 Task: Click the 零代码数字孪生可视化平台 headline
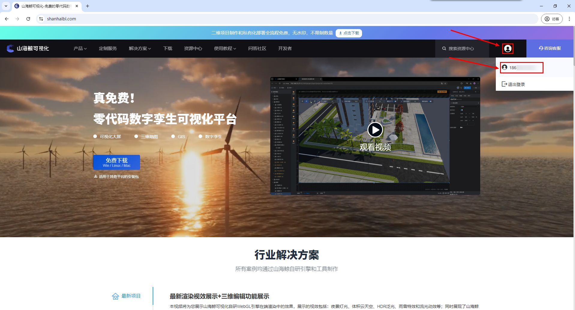tap(165, 119)
